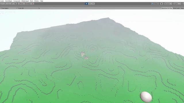184x103 pixels.
Task: Open the Mobile Input menu
Action: coord(25,1)
